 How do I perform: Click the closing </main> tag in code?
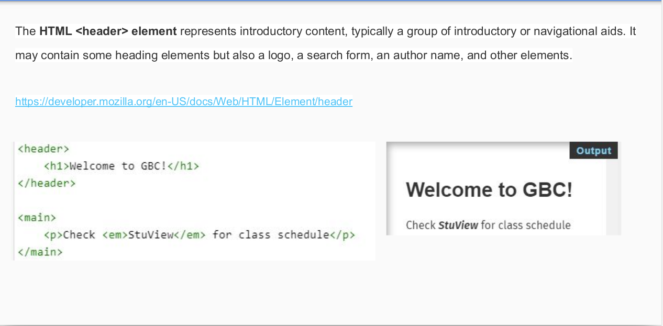click(x=40, y=252)
